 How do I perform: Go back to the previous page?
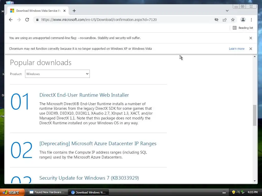coord(11,20)
